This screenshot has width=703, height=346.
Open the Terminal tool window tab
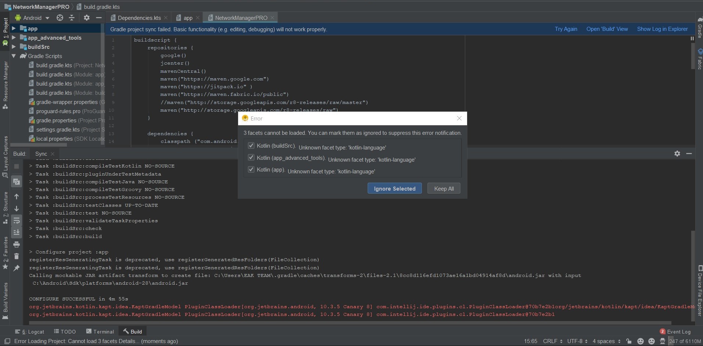click(x=100, y=332)
